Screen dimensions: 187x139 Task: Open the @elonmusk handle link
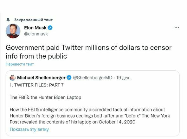coord(36,34)
